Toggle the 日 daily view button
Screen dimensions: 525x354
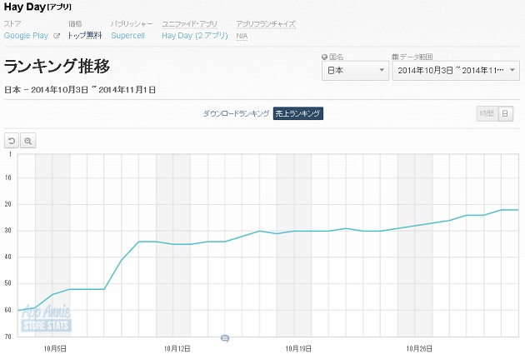point(506,114)
